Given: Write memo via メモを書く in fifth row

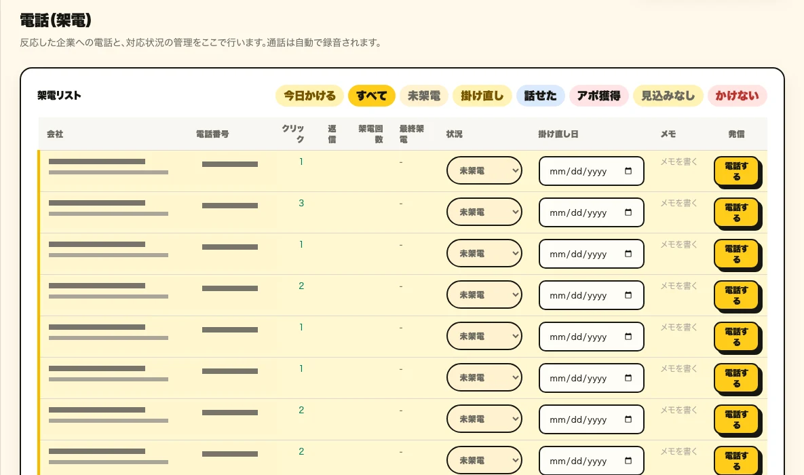Looking at the screenshot, I should click(x=679, y=327).
